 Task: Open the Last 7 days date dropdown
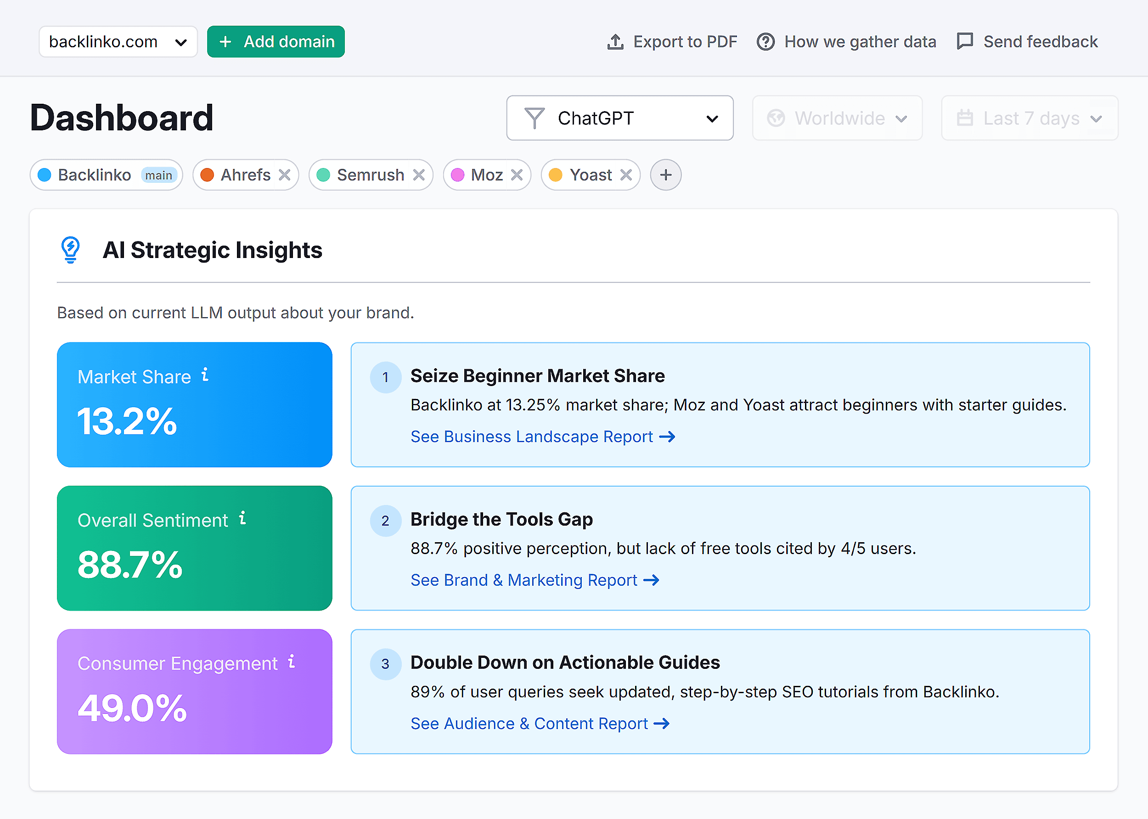pos(1030,118)
